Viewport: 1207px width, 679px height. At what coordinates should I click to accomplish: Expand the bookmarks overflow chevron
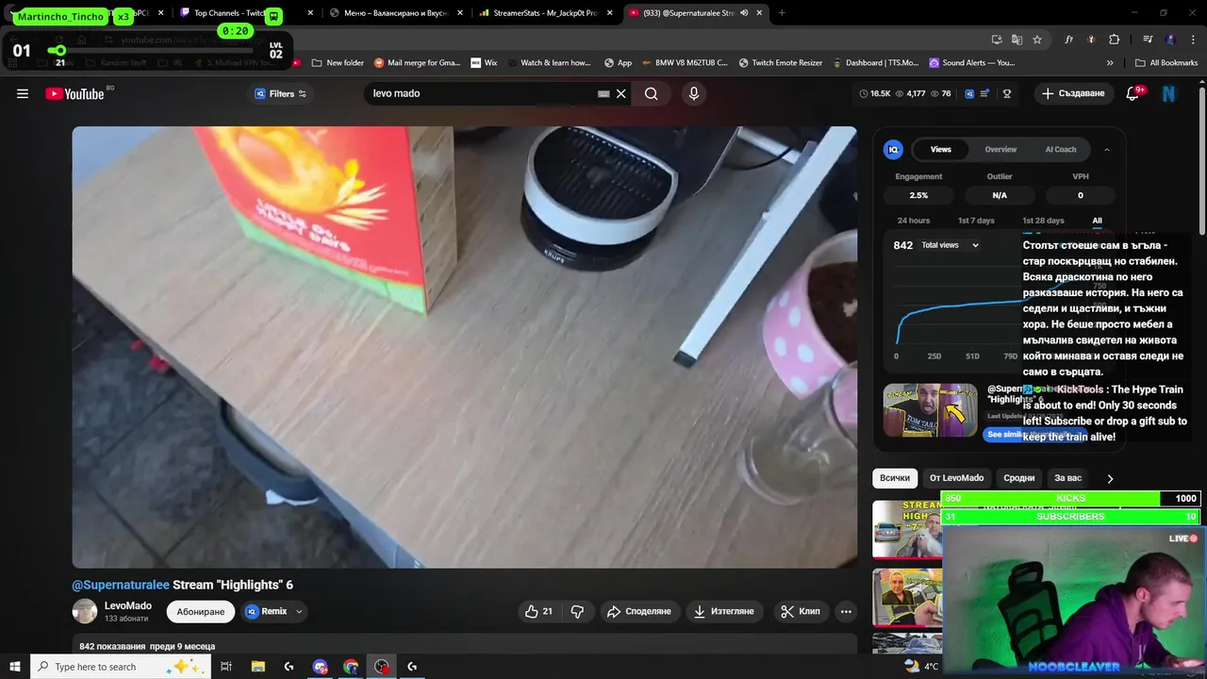1110,63
